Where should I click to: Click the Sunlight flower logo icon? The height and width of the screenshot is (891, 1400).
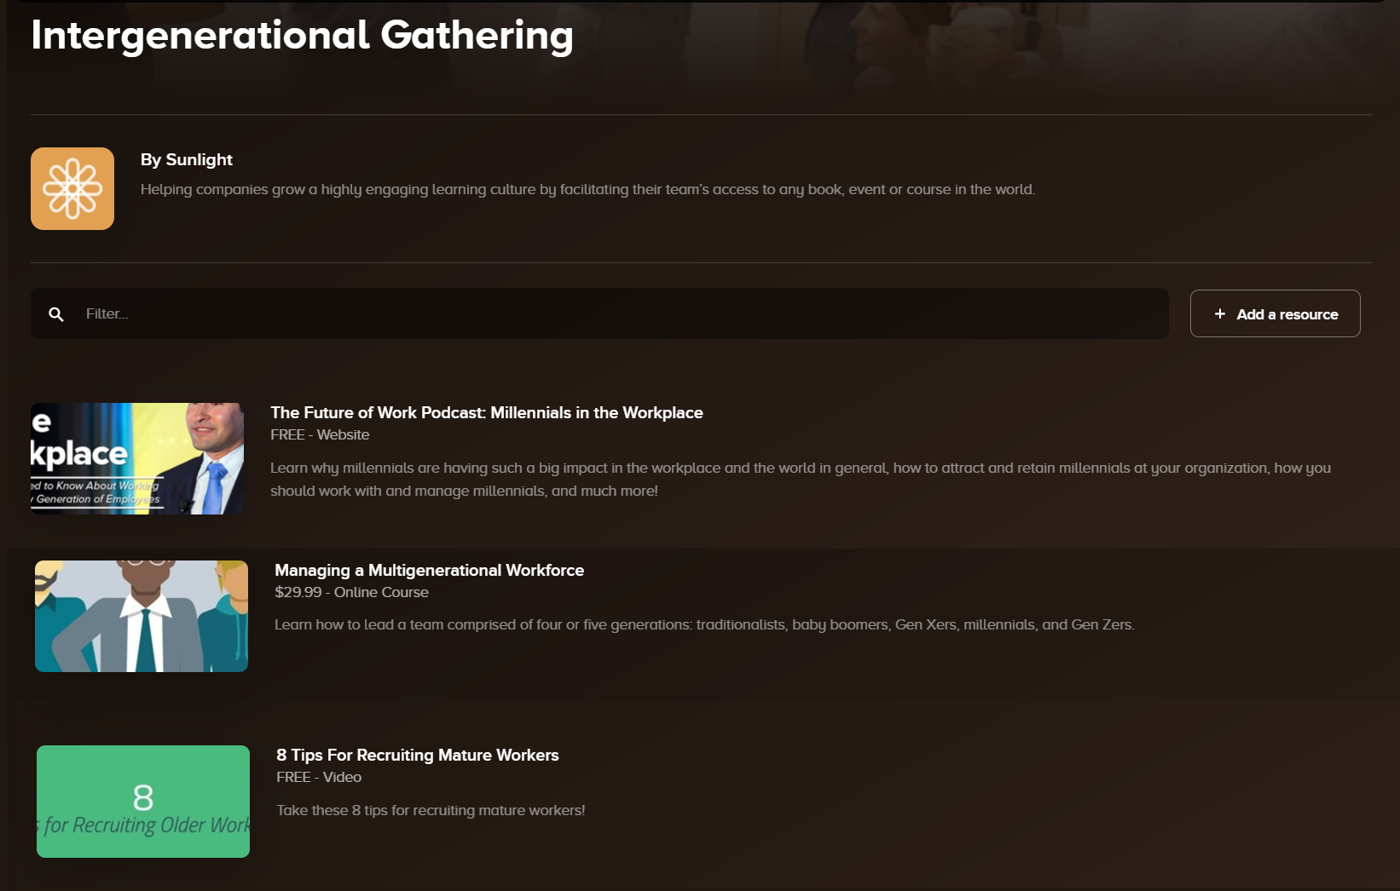tap(72, 188)
